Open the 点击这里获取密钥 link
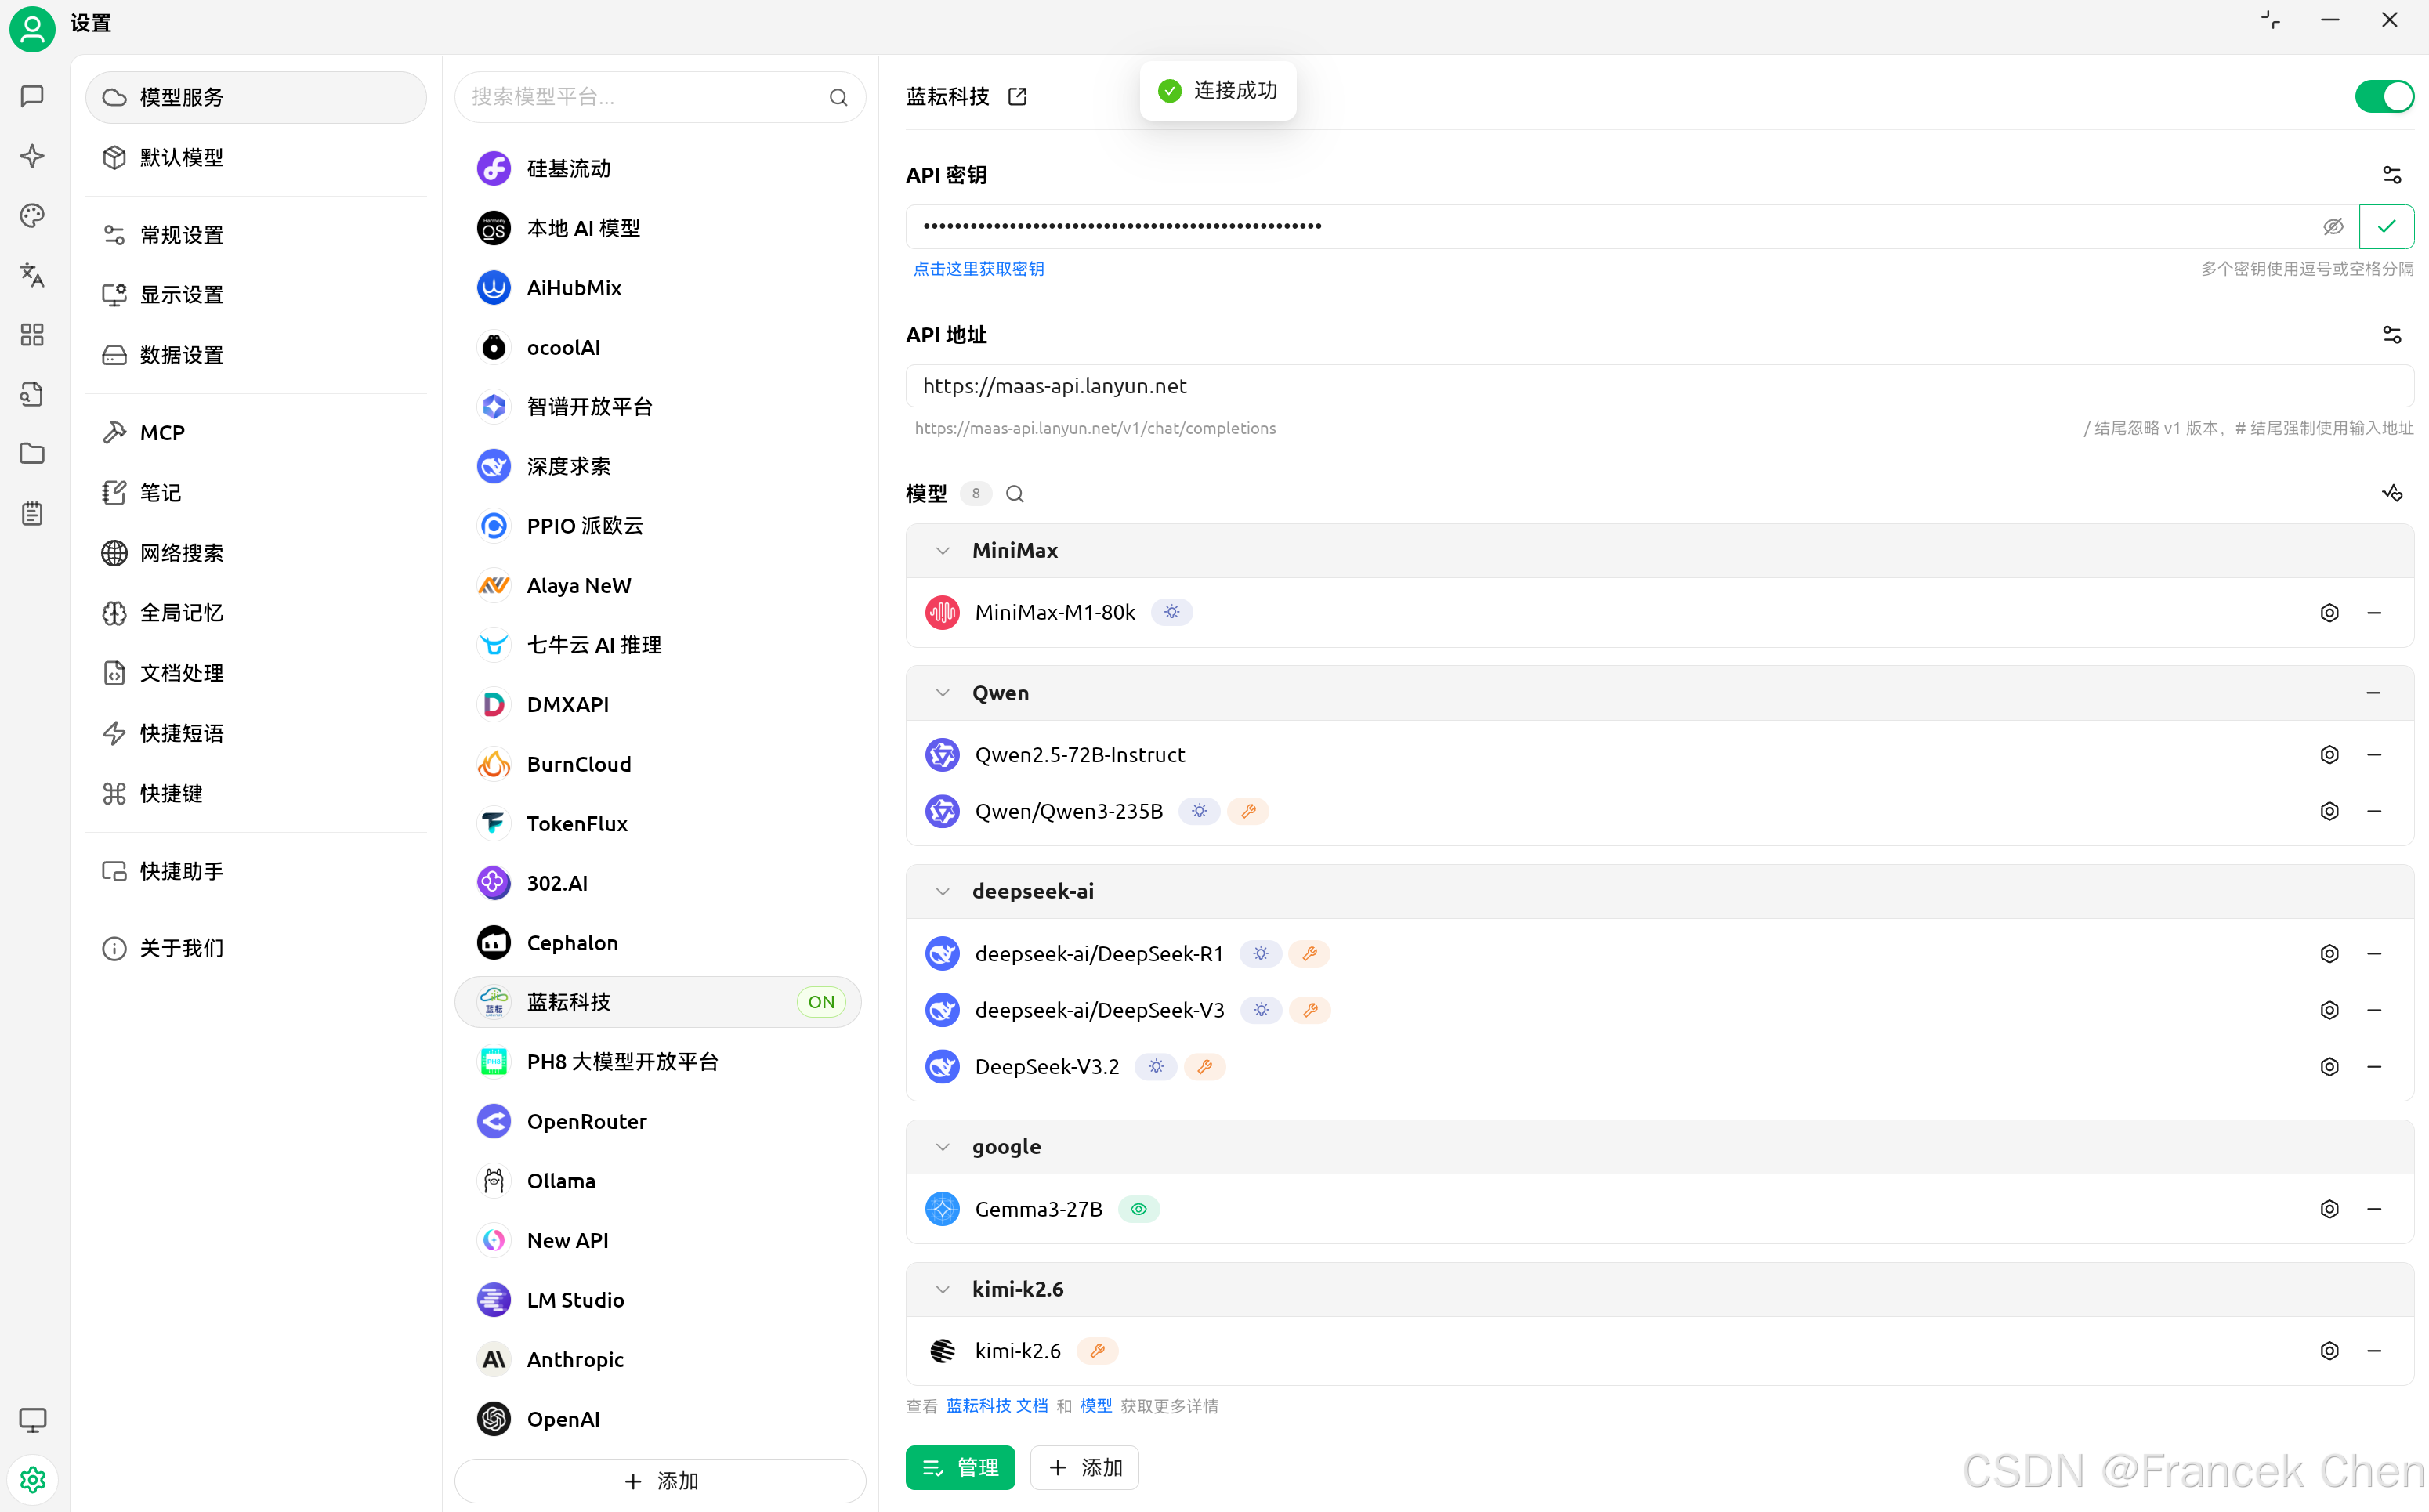2429x1512 pixels. point(978,269)
